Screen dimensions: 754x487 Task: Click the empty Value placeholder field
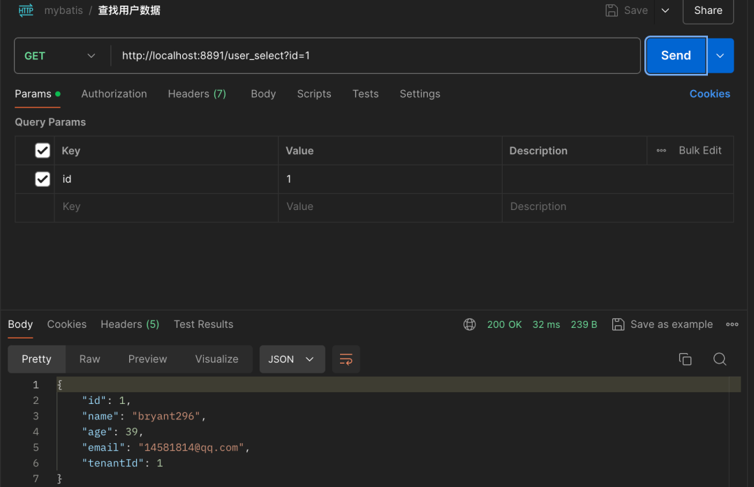pyautogui.click(x=390, y=207)
